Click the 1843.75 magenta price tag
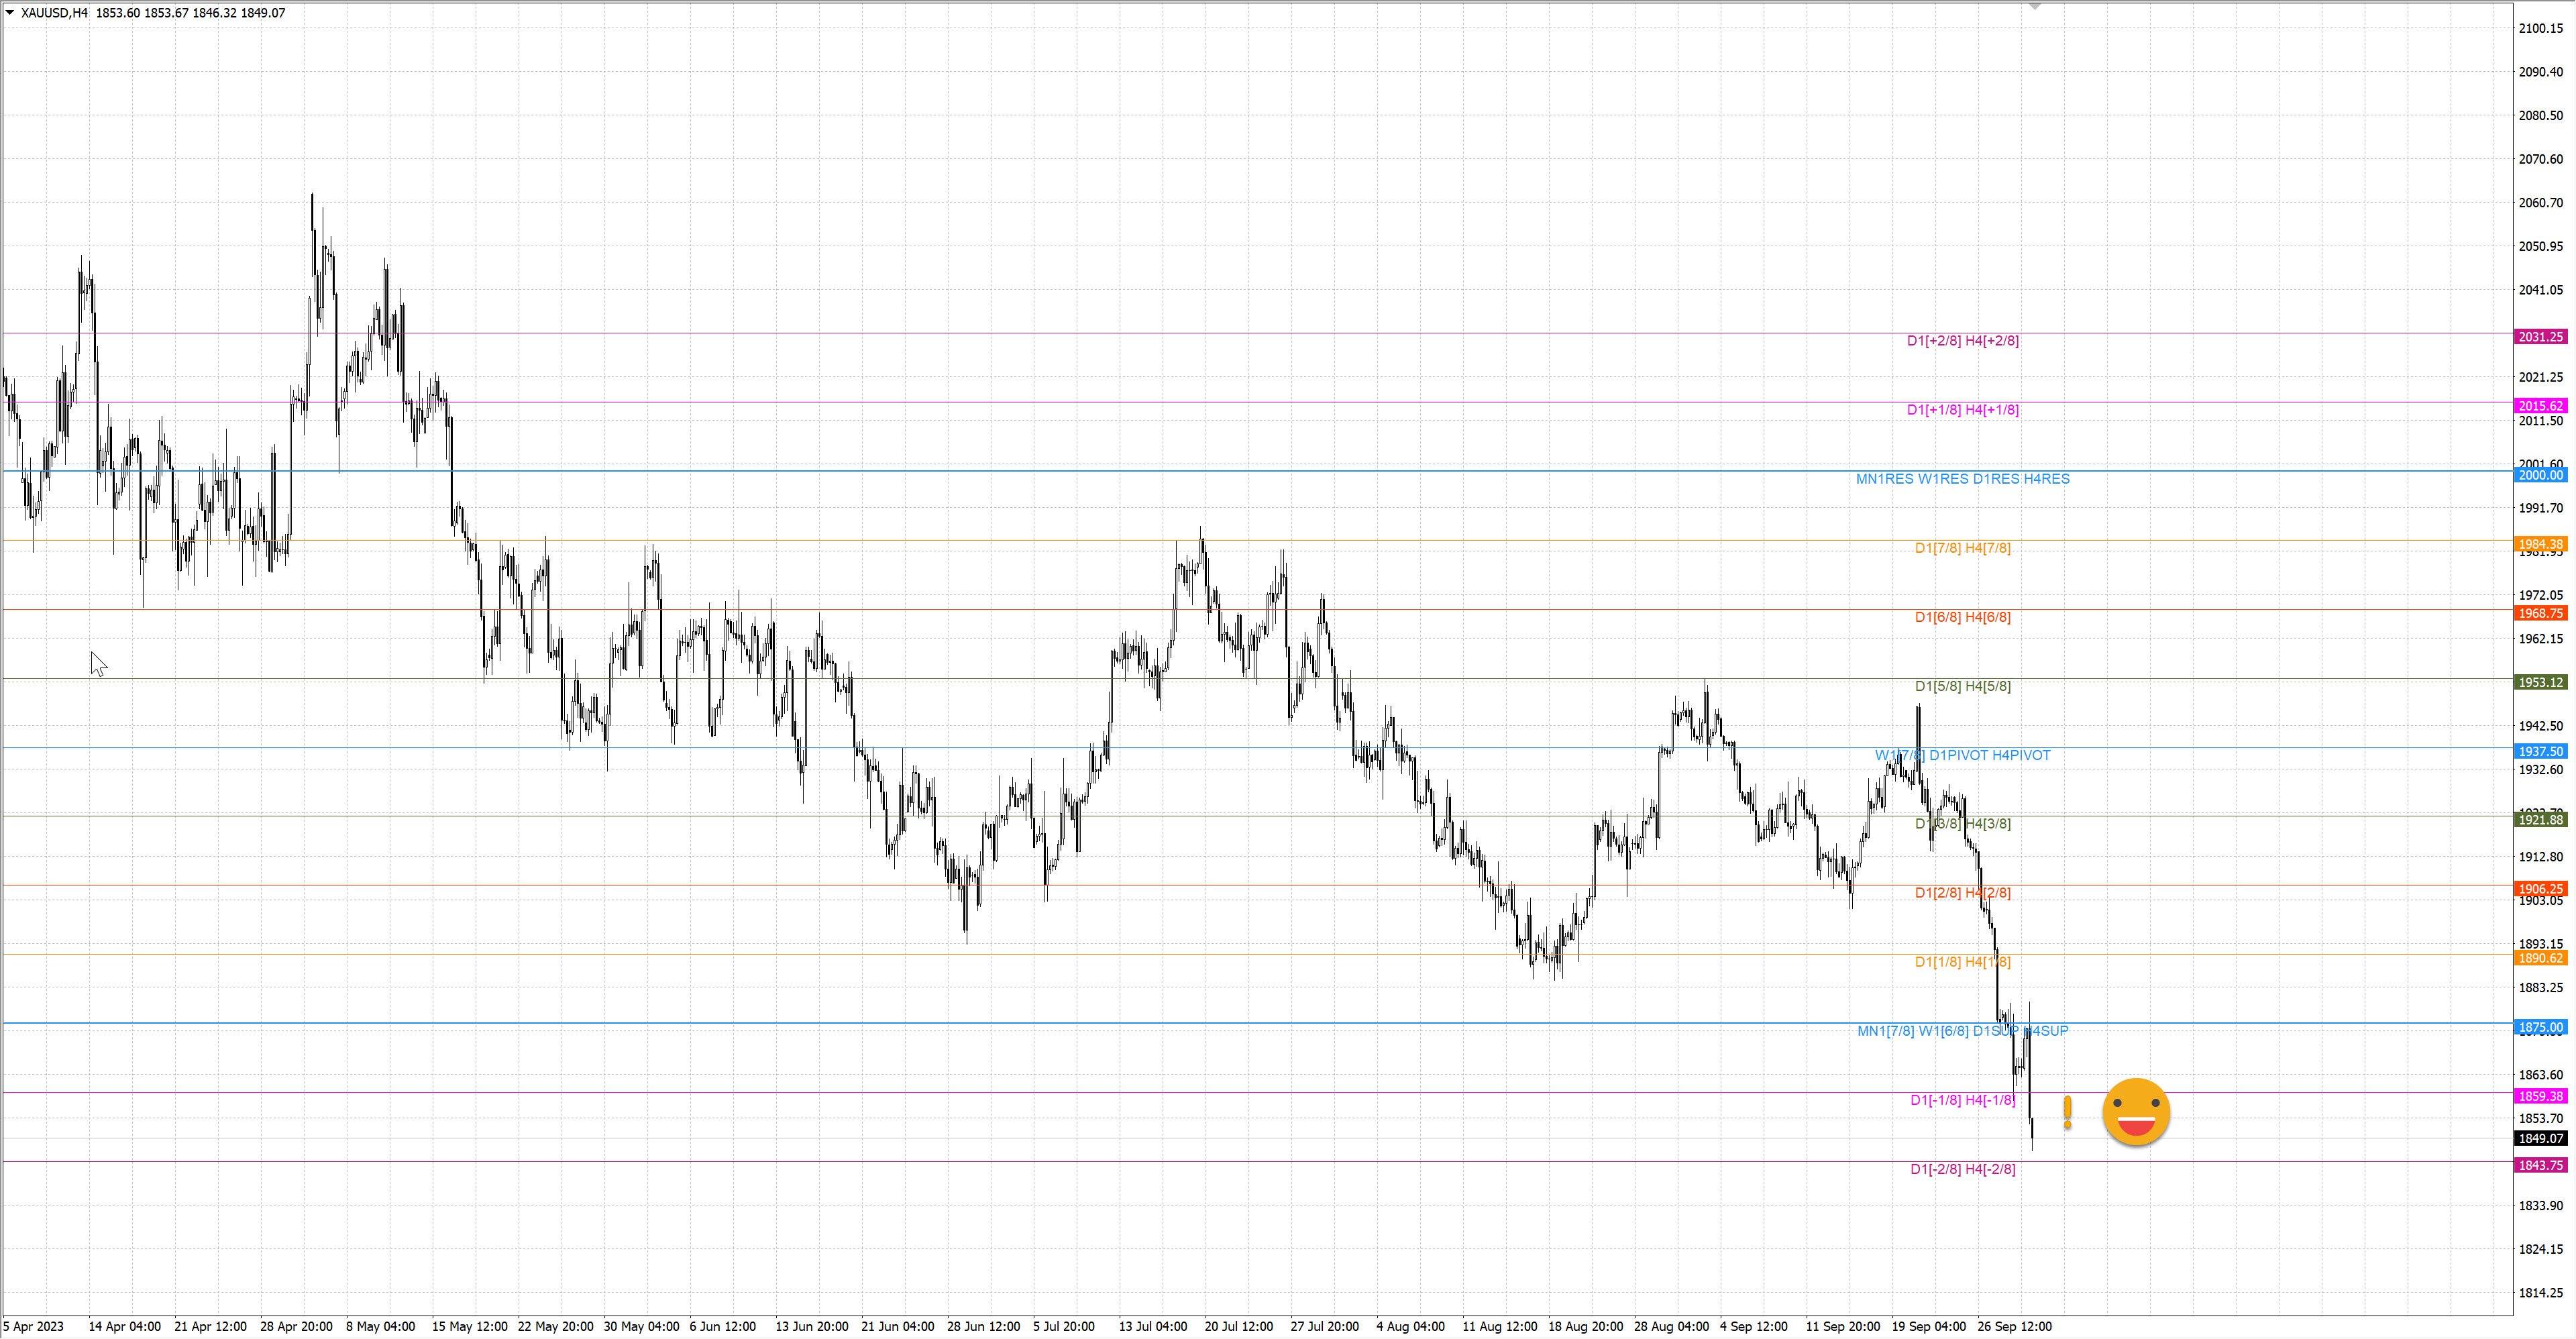This screenshot has width=2576, height=1339. [2540, 1165]
